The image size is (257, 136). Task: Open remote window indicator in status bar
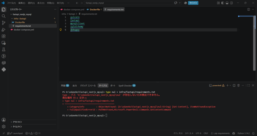pyautogui.click(x=4, y=133)
